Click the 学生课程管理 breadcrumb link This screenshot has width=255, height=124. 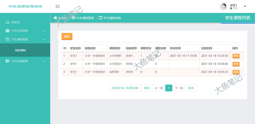coord(85,18)
